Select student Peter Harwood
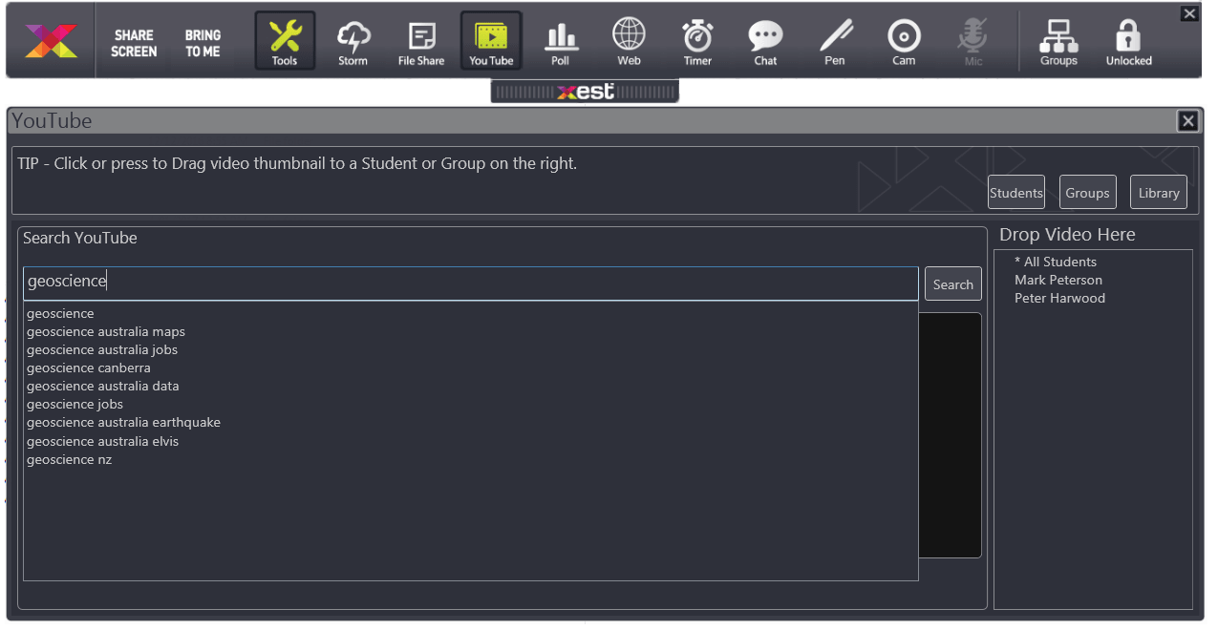 click(1059, 298)
